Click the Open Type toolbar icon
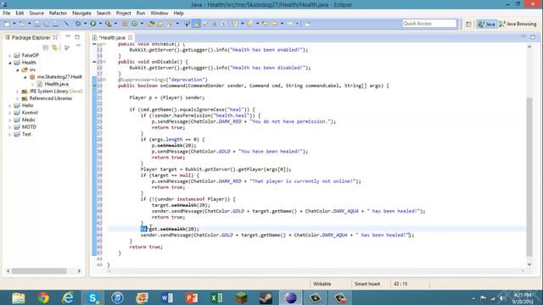 pyautogui.click(x=151, y=24)
